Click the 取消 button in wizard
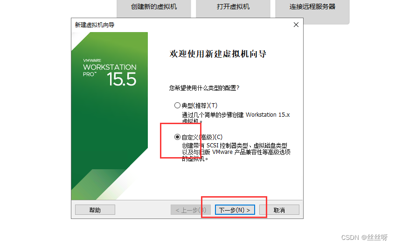Viewport: 395px width, 245px height. point(279,210)
